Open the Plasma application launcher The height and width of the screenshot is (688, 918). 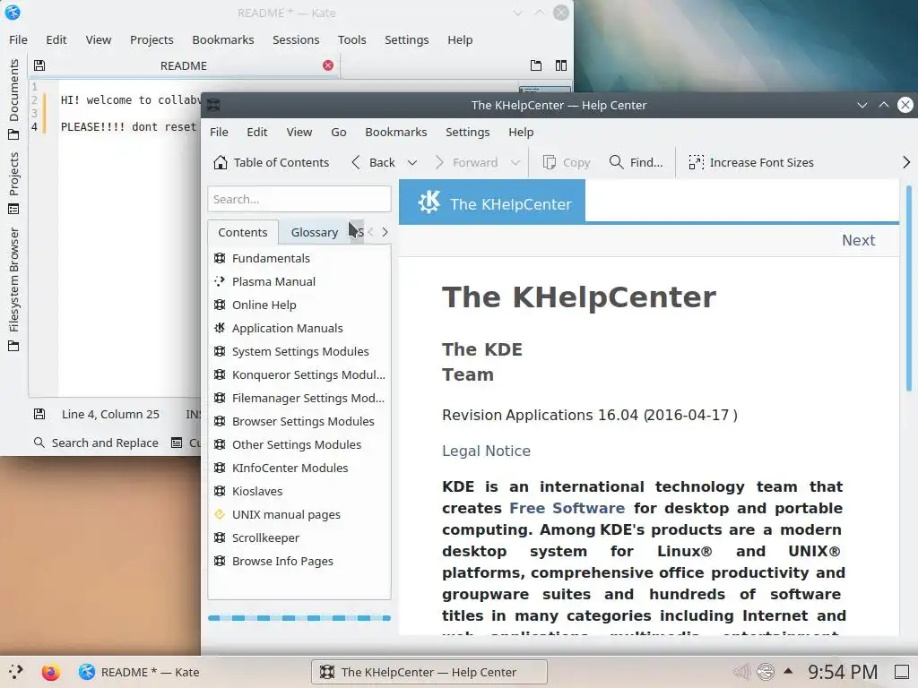(x=16, y=672)
